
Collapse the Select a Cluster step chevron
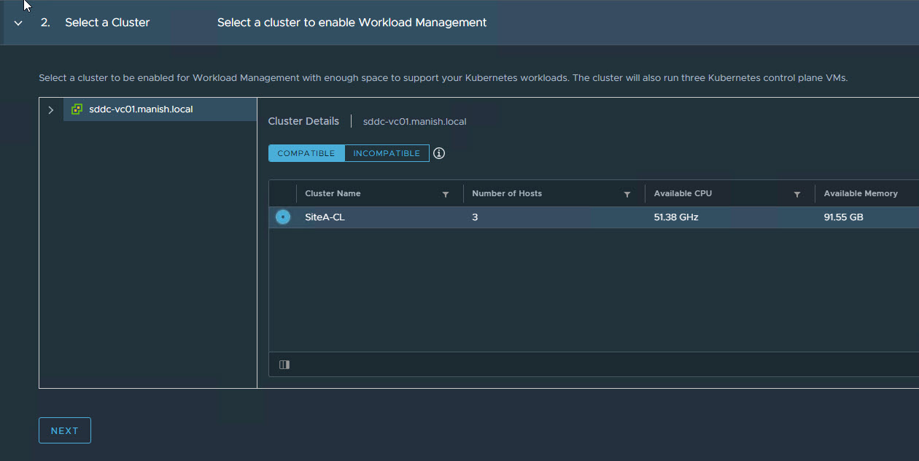[x=18, y=23]
